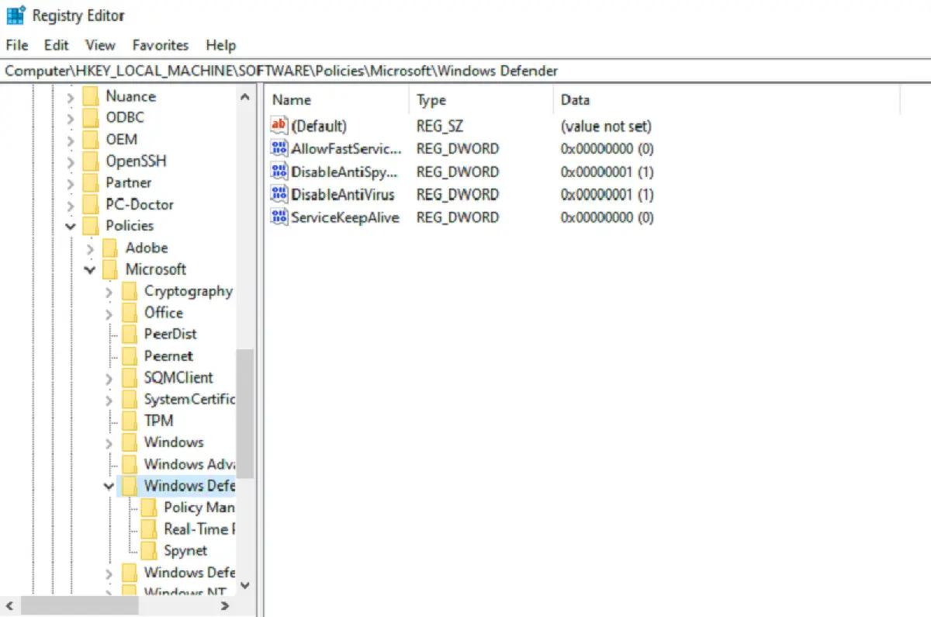Click the "(value not set)" data cell
This screenshot has height=617, width=931.
[x=606, y=126]
